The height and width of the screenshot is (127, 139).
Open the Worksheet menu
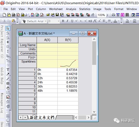(x=56, y=9)
